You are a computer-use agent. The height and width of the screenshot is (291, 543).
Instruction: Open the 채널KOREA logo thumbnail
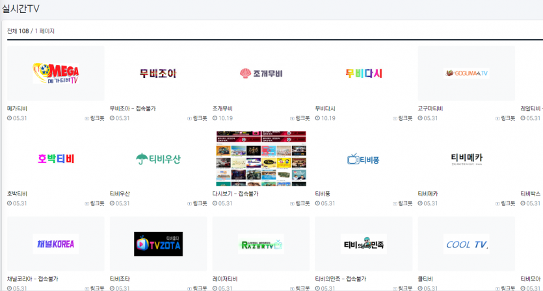(x=56, y=244)
